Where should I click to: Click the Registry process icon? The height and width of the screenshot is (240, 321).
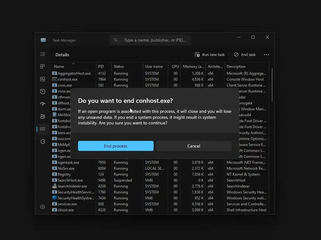pyautogui.click(x=54, y=174)
